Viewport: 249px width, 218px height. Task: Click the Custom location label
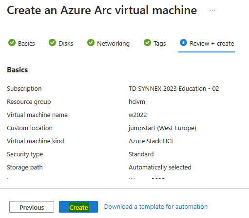30,128
